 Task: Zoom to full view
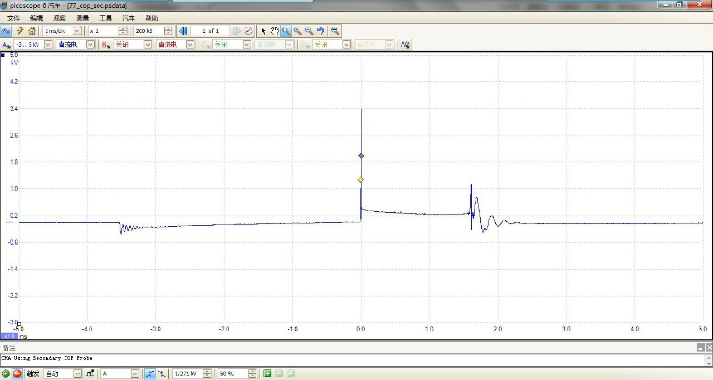pyautogui.click(x=335, y=31)
